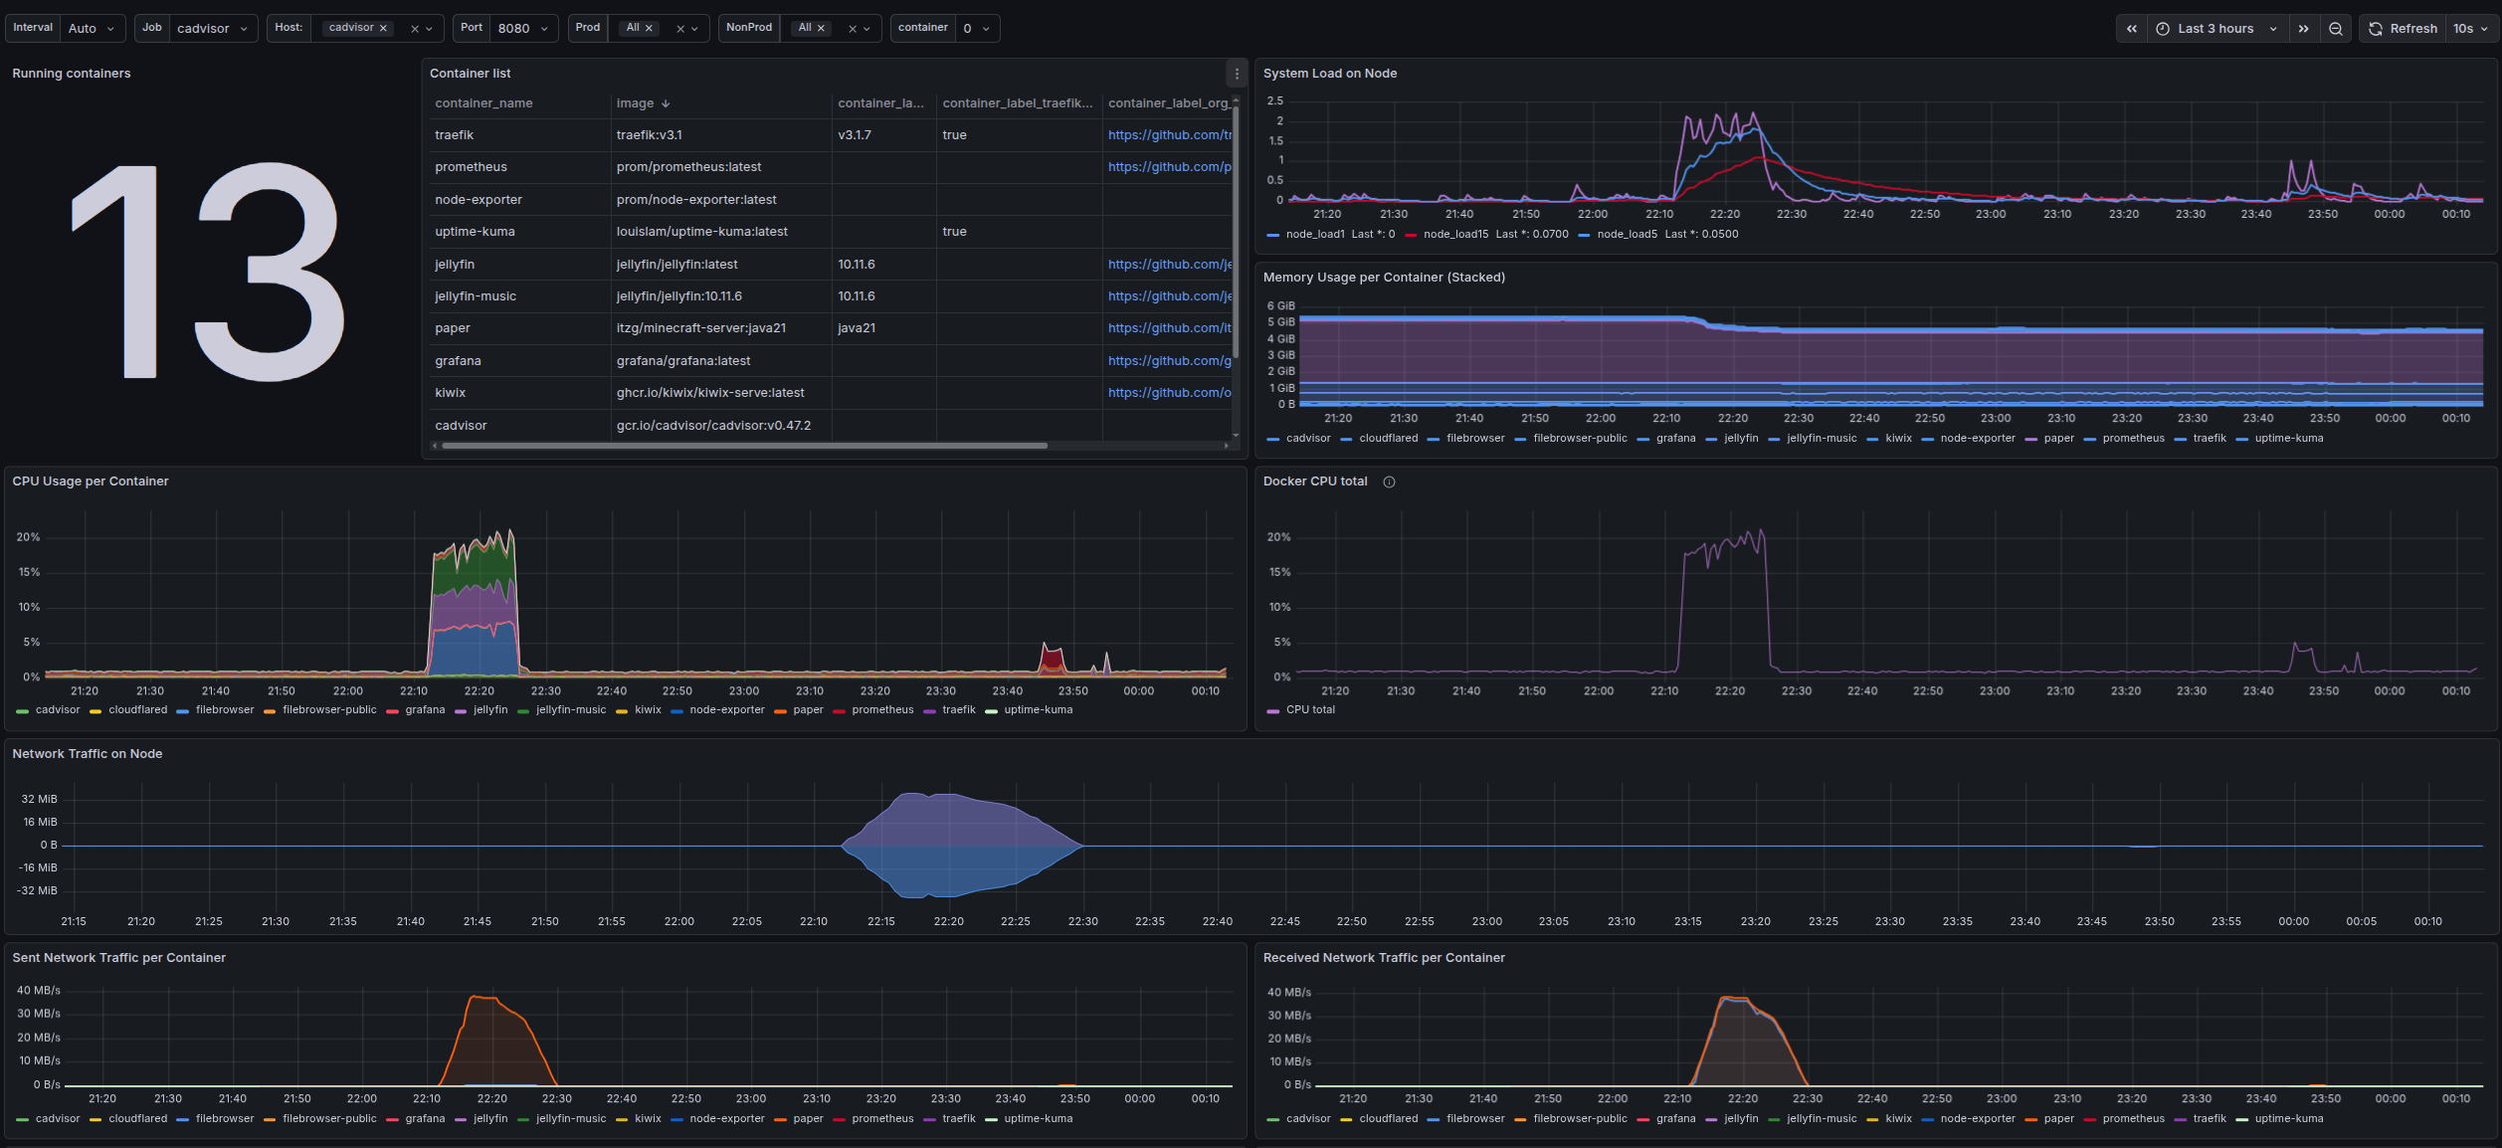Open the Job cadvisor dropdown
The image size is (2502, 1148).
tap(213, 28)
